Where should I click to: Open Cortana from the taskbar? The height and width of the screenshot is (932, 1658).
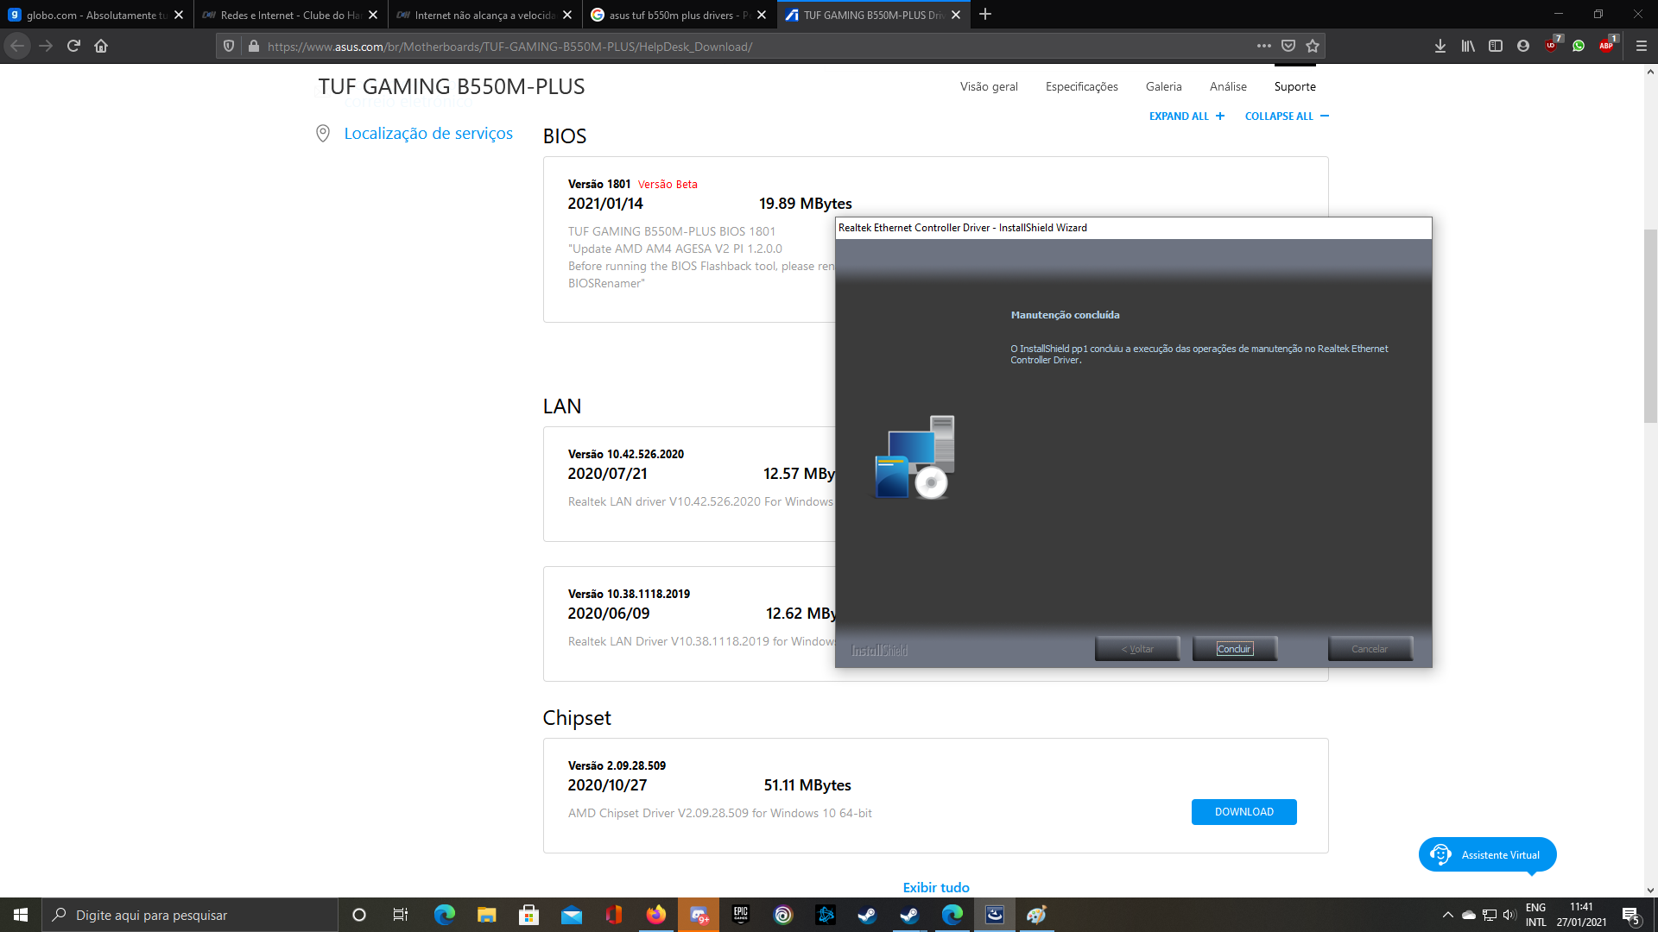coord(359,915)
